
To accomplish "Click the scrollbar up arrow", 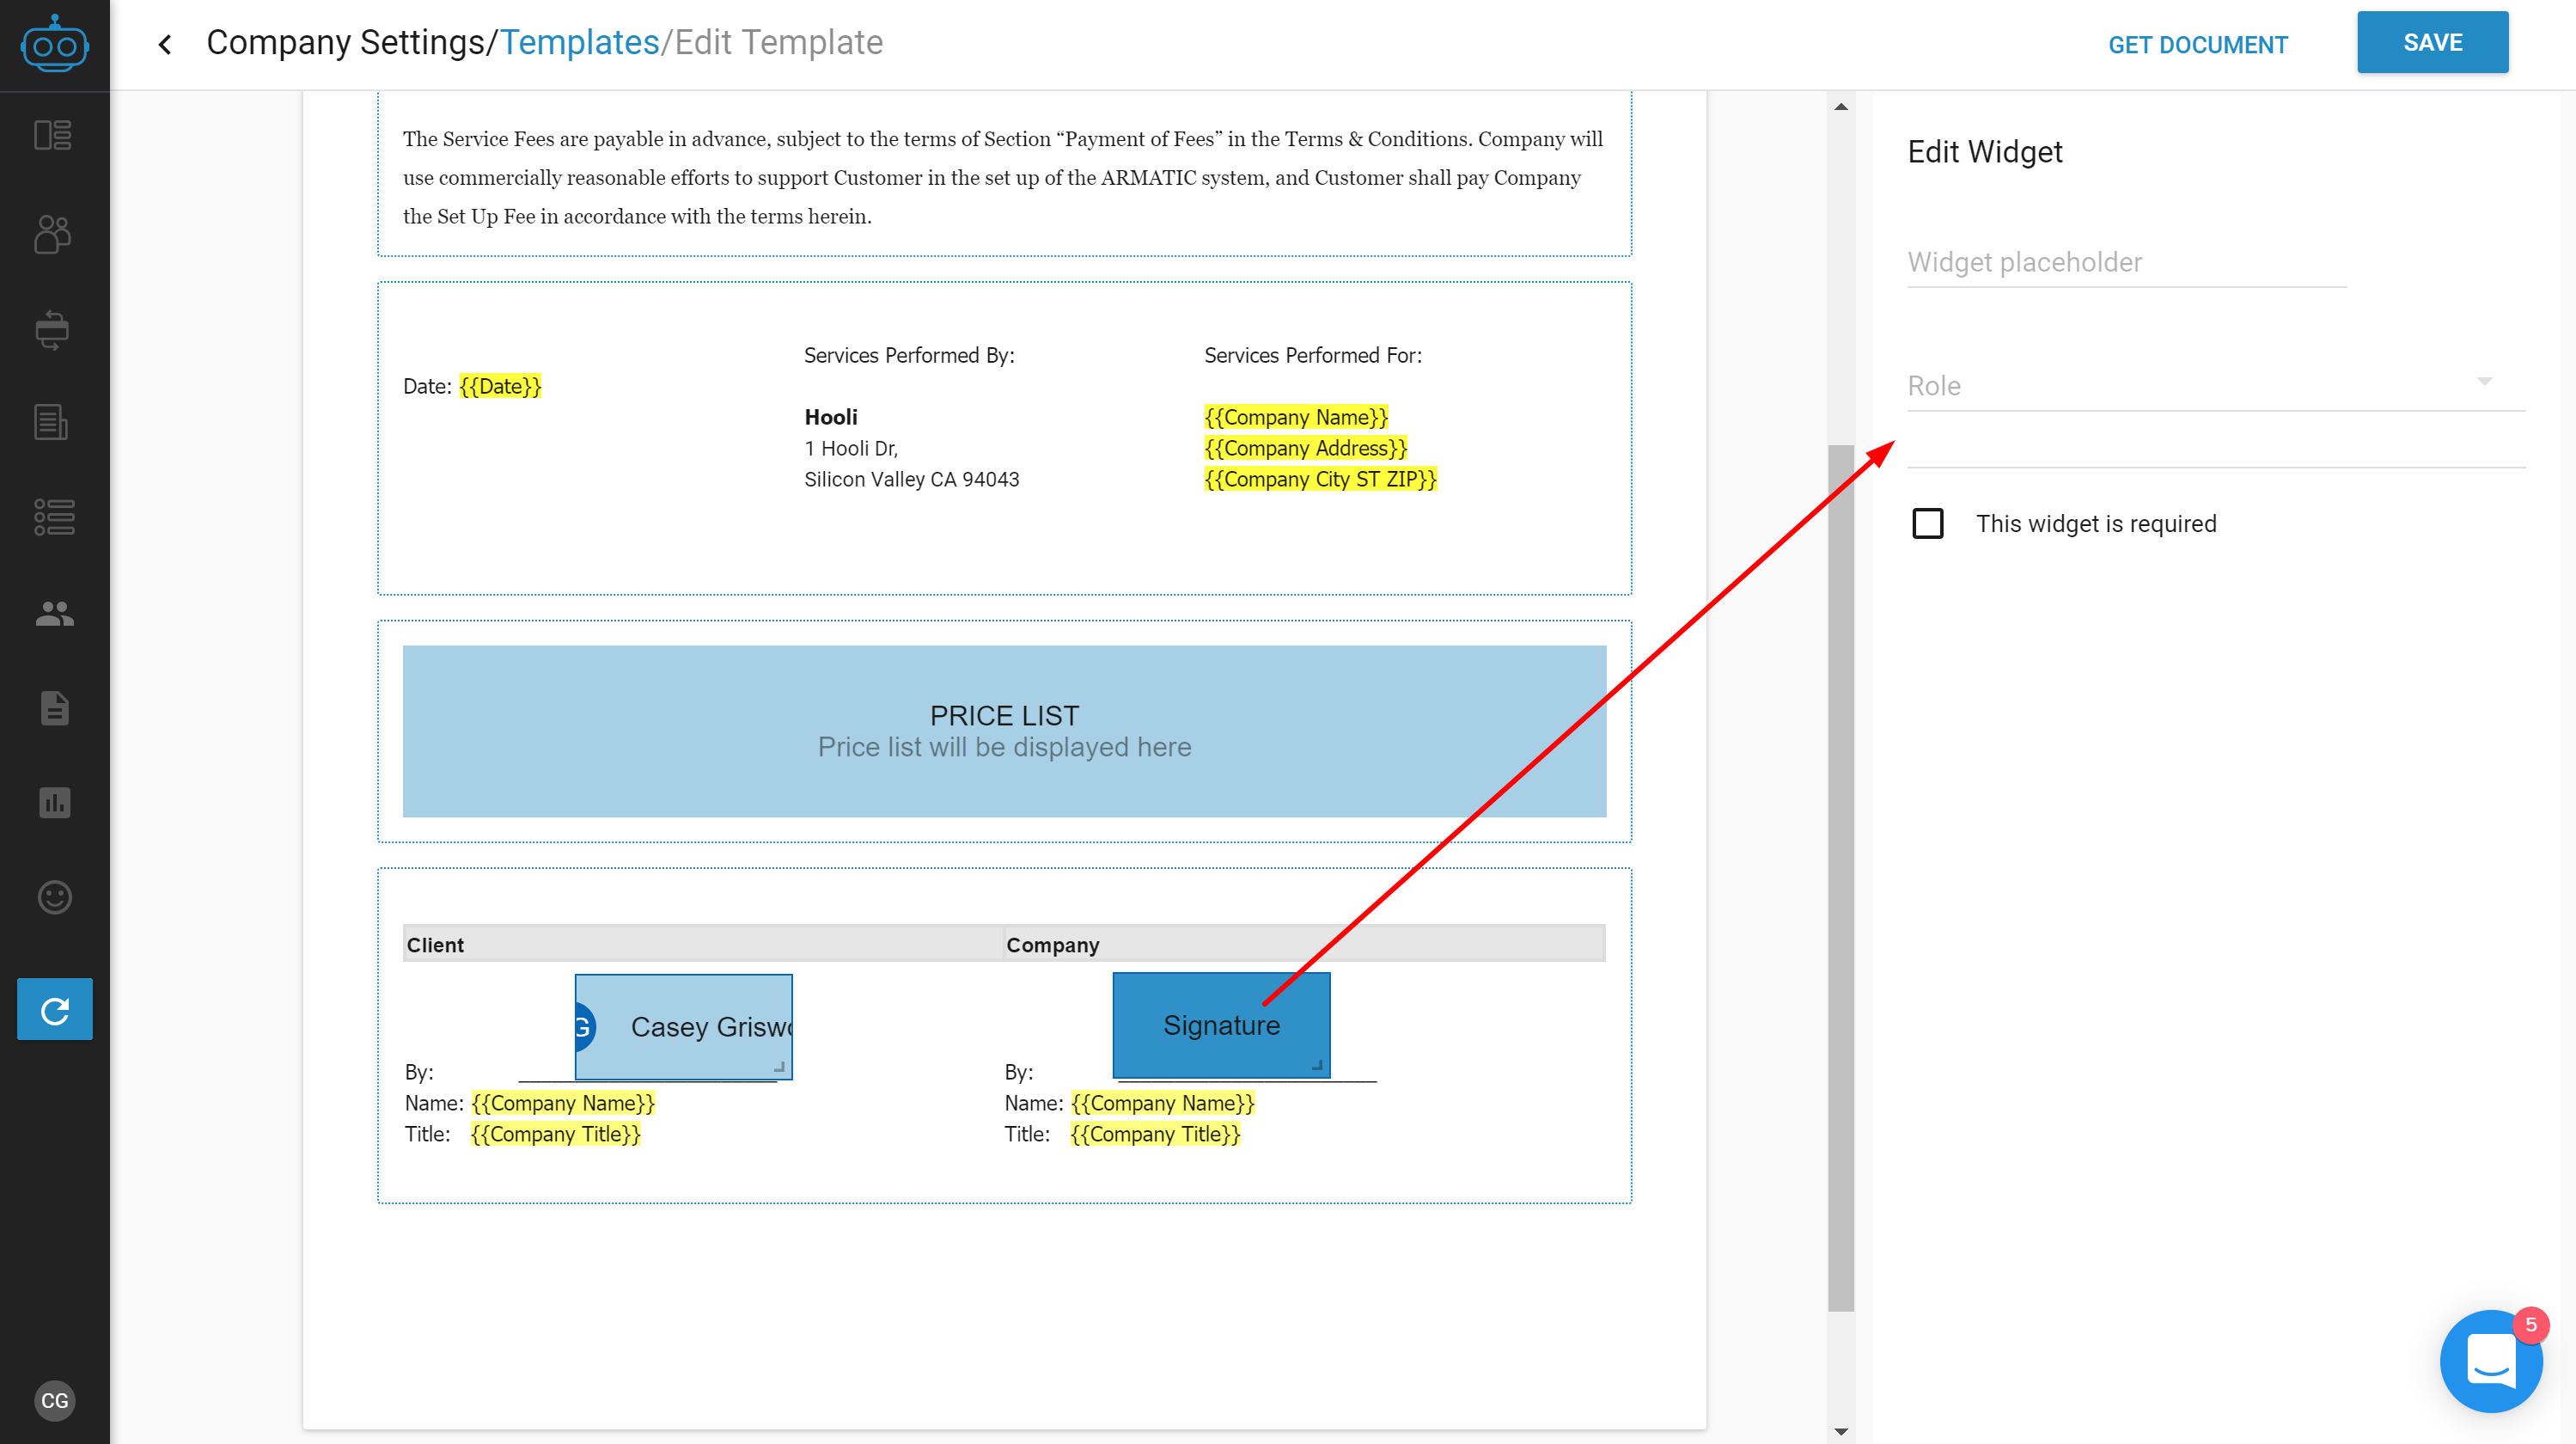I will (1841, 107).
